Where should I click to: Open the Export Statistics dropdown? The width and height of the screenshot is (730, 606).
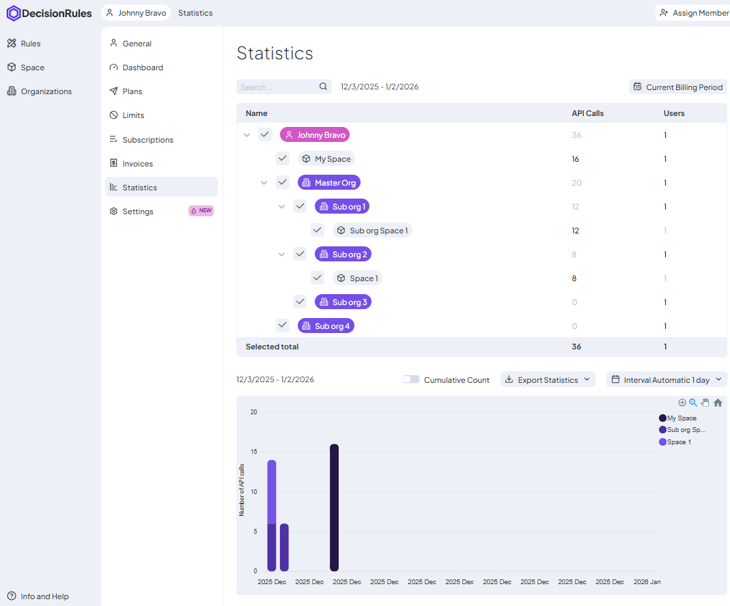pyautogui.click(x=548, y=379)
